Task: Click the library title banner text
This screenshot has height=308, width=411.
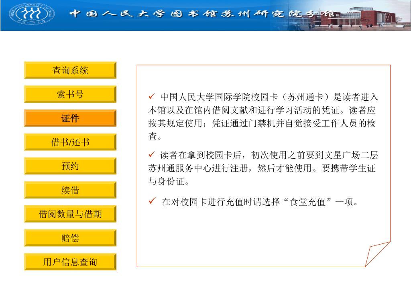Action: (202, 13)
